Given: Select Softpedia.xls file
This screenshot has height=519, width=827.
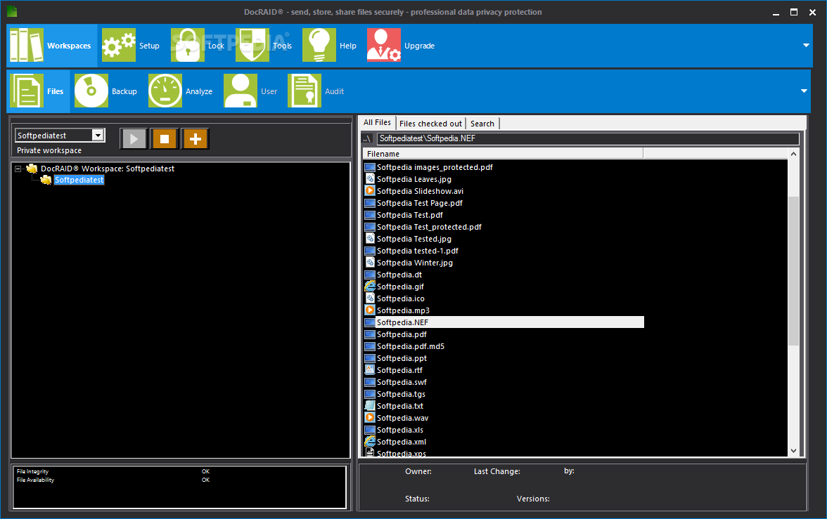Looking at the screenshot, I should point(399,429).
